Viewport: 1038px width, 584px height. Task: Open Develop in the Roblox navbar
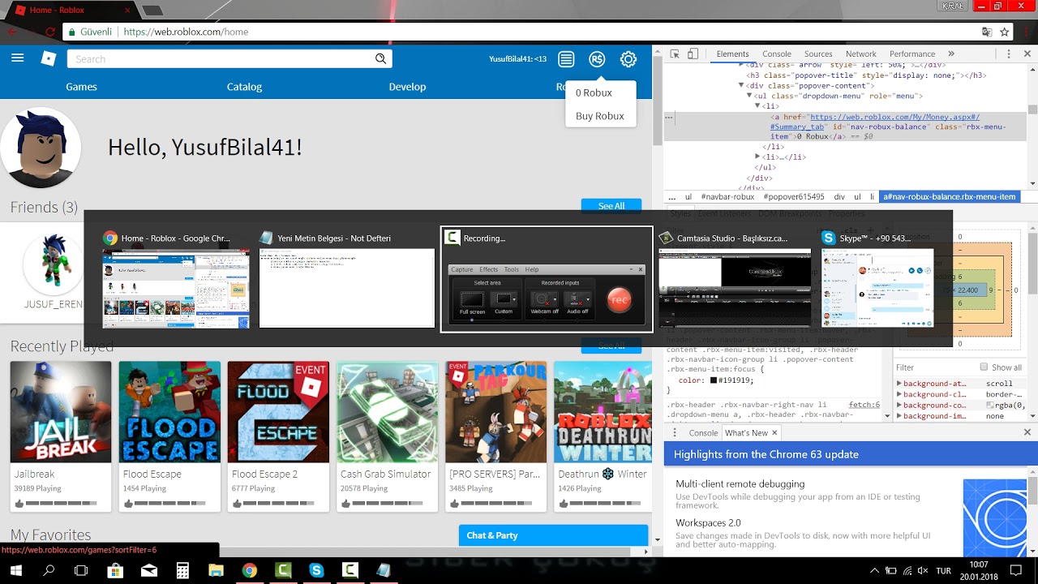point(407,87)
